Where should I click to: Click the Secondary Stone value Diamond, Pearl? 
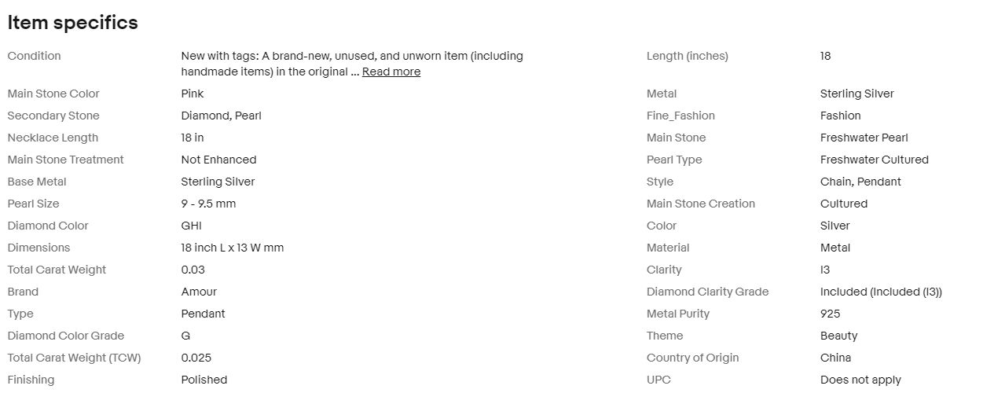point(221,116)
